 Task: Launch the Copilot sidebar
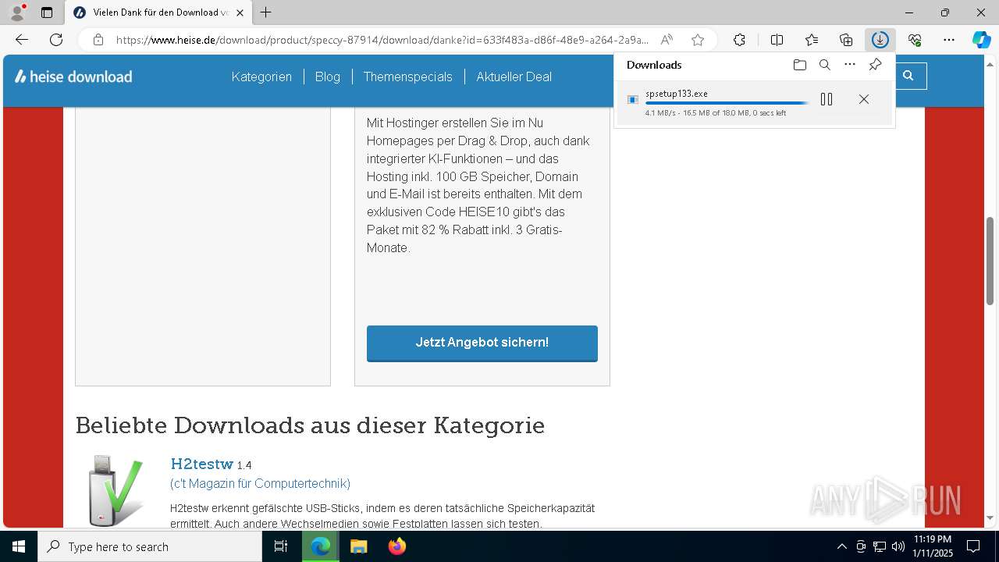pos(982,40)
